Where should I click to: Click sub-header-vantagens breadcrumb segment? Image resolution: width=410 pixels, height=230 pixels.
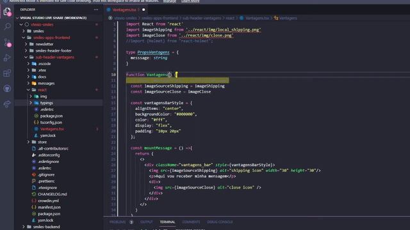click(x=202, y=18)
